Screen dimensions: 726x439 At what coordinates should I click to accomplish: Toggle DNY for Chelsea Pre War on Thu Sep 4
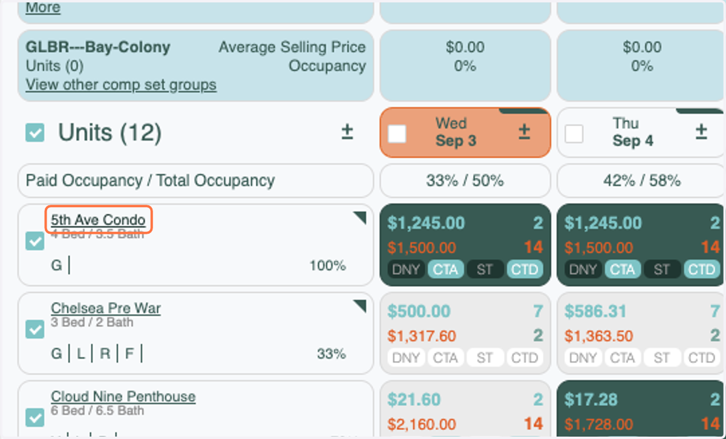pos(583,358)
